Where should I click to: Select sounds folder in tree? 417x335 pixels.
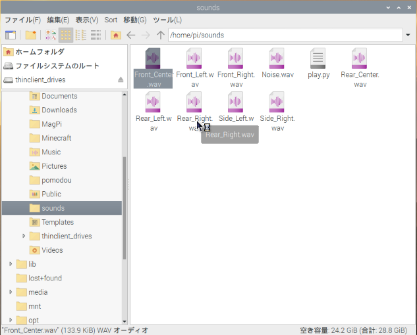coord(62,208)
